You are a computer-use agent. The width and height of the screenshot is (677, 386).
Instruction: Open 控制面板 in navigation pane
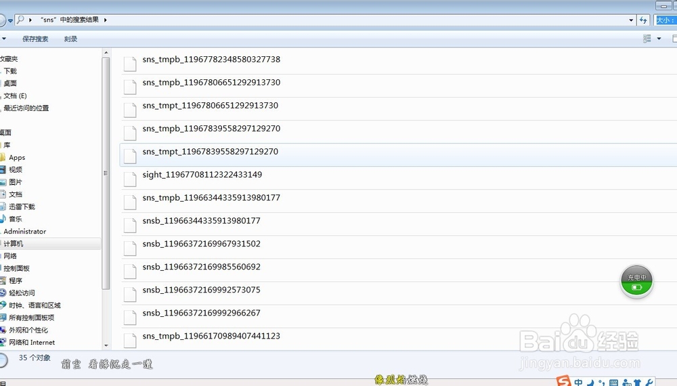[x=17, y=268]
